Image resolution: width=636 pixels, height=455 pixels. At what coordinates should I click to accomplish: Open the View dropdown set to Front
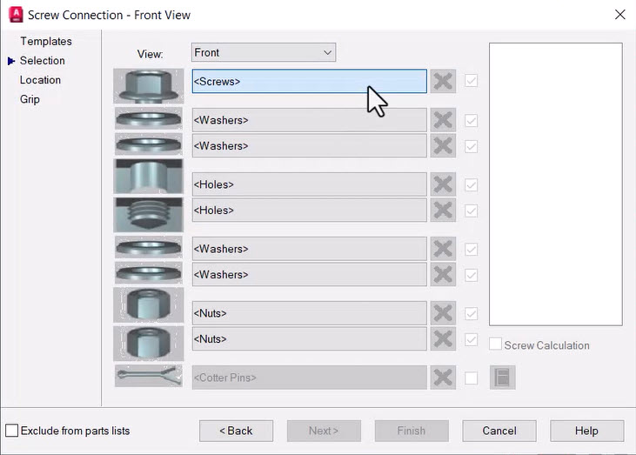click(x=264, y=52)
